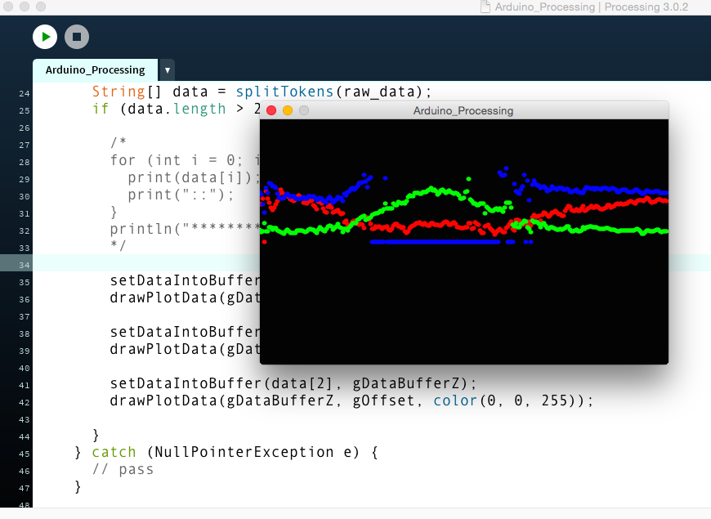Click the drawPlotData call on line 39
711x519 pixels.
(x=185, y=349)
